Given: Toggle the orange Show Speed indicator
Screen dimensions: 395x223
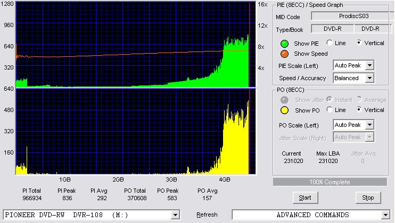Looking at the screenshot, I should tap(284, 54).
